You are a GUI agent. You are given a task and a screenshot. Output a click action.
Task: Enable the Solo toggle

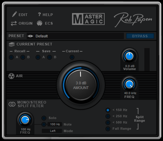44,118
